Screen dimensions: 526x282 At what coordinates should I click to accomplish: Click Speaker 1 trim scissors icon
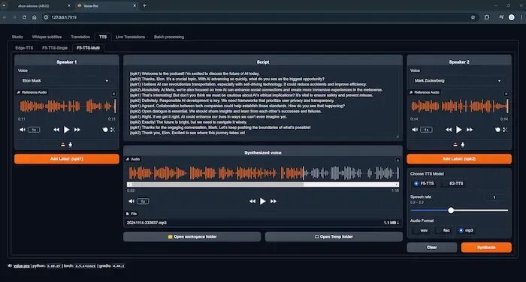113,130
